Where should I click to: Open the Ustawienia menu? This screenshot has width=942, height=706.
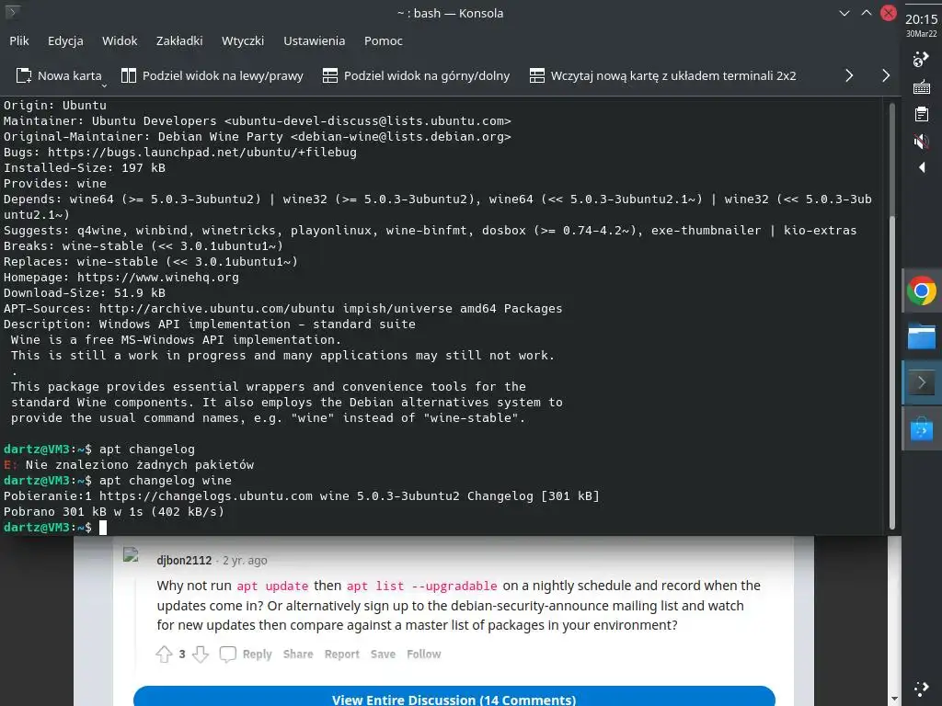[315, 40]
